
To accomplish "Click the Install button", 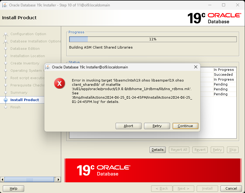I will [x=207, y=188].
